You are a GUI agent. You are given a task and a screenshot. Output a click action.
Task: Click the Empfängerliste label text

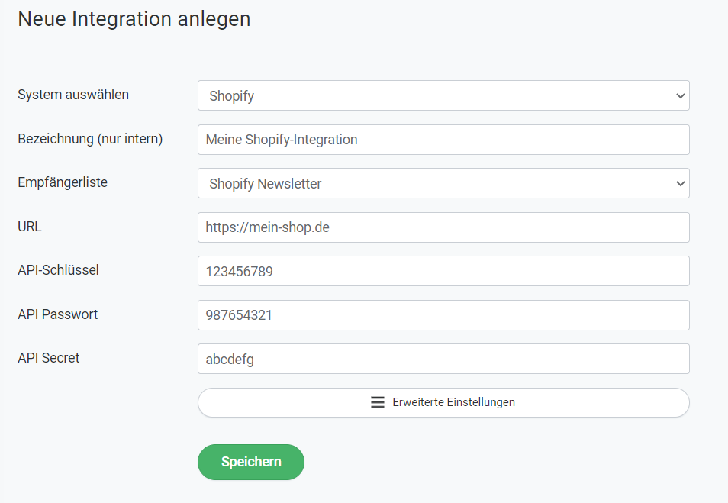click(63, 182)
